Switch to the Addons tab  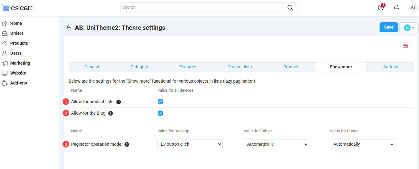click(x=390, y=67)
